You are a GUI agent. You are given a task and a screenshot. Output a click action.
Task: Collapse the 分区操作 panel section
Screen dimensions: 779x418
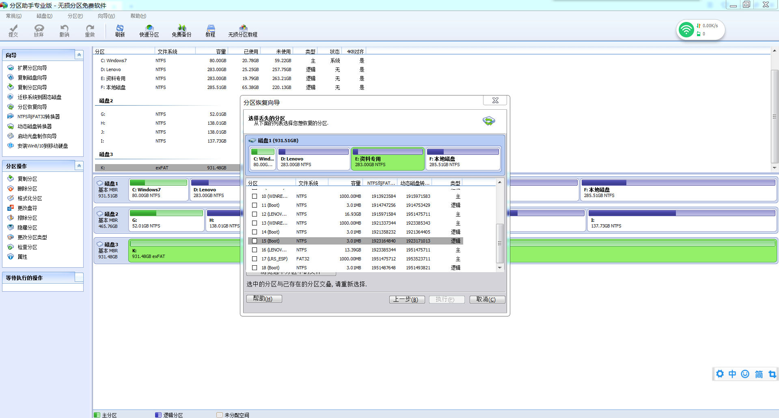tap(79, 166)
